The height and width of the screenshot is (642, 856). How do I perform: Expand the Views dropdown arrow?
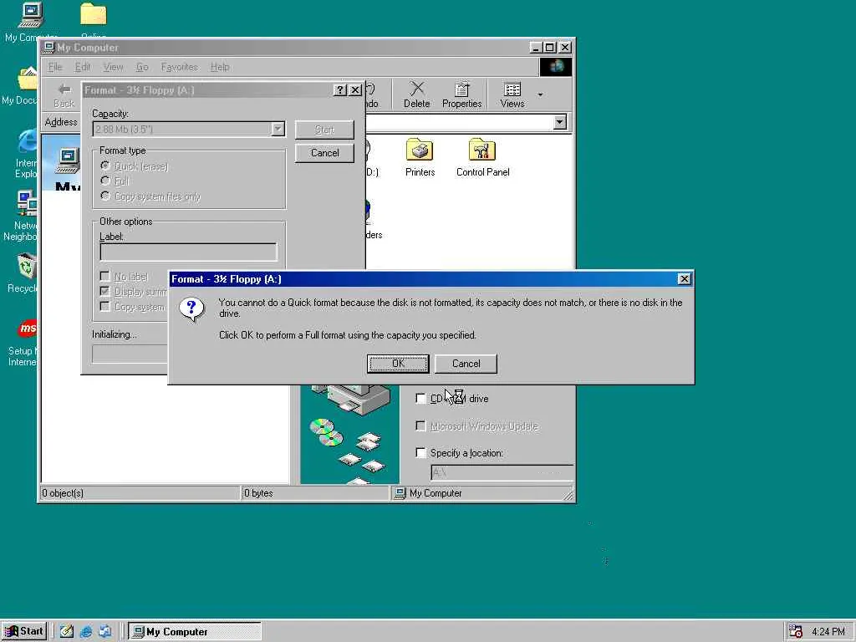(541, 95)
